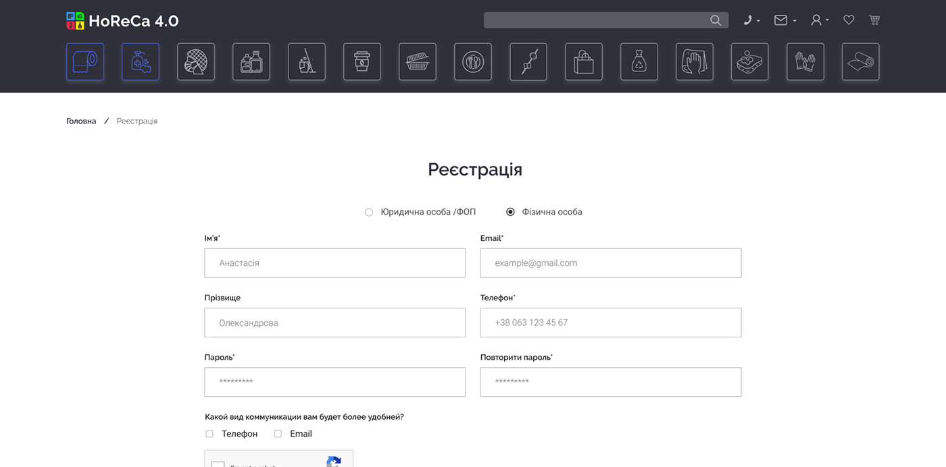Open the coffee cup category

(x=362, y=62)
